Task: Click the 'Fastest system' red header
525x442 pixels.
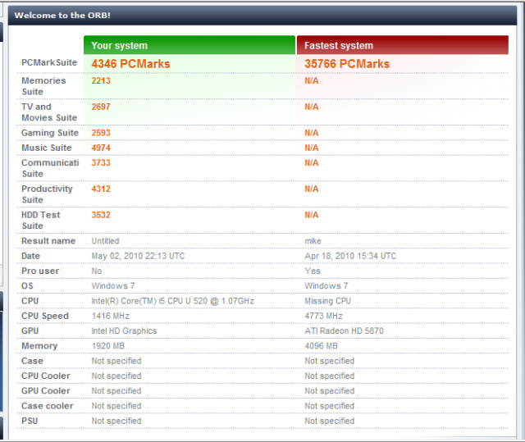Action: (403, 45)
